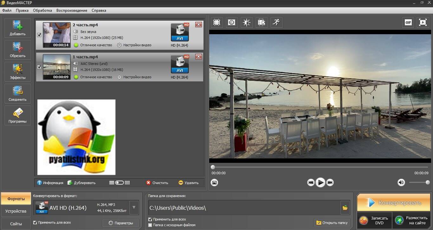Click the 'Открыть папку' button
Image resolution: width=433 pixels, height=230 pixels.
point(332,223)
